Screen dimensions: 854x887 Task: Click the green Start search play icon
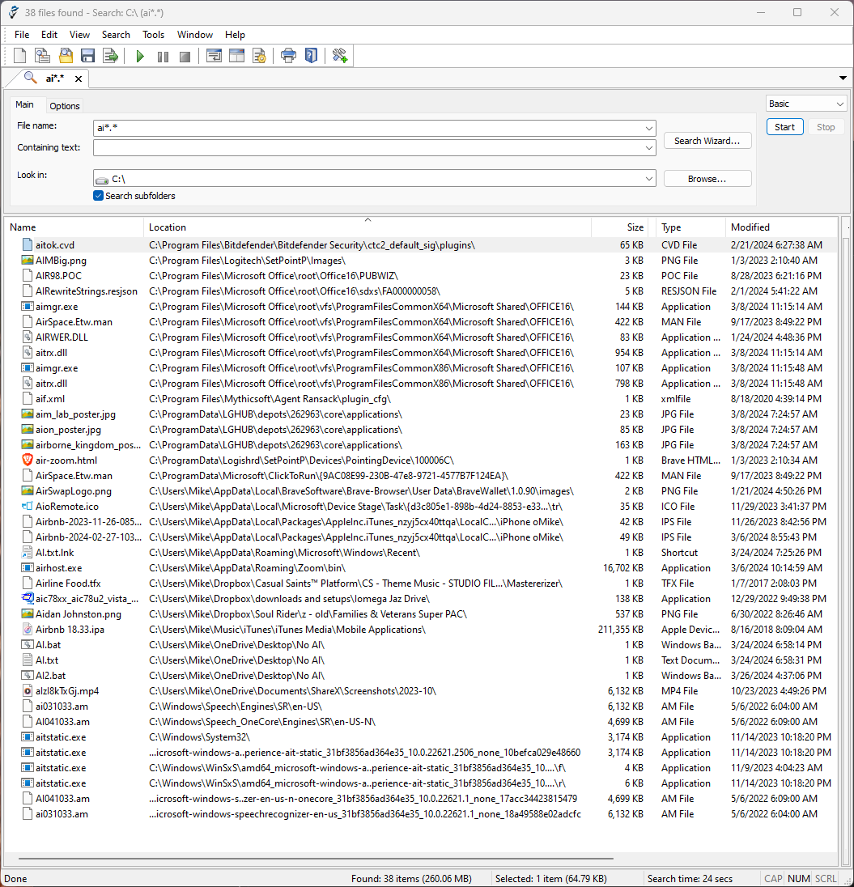[140, 56]
